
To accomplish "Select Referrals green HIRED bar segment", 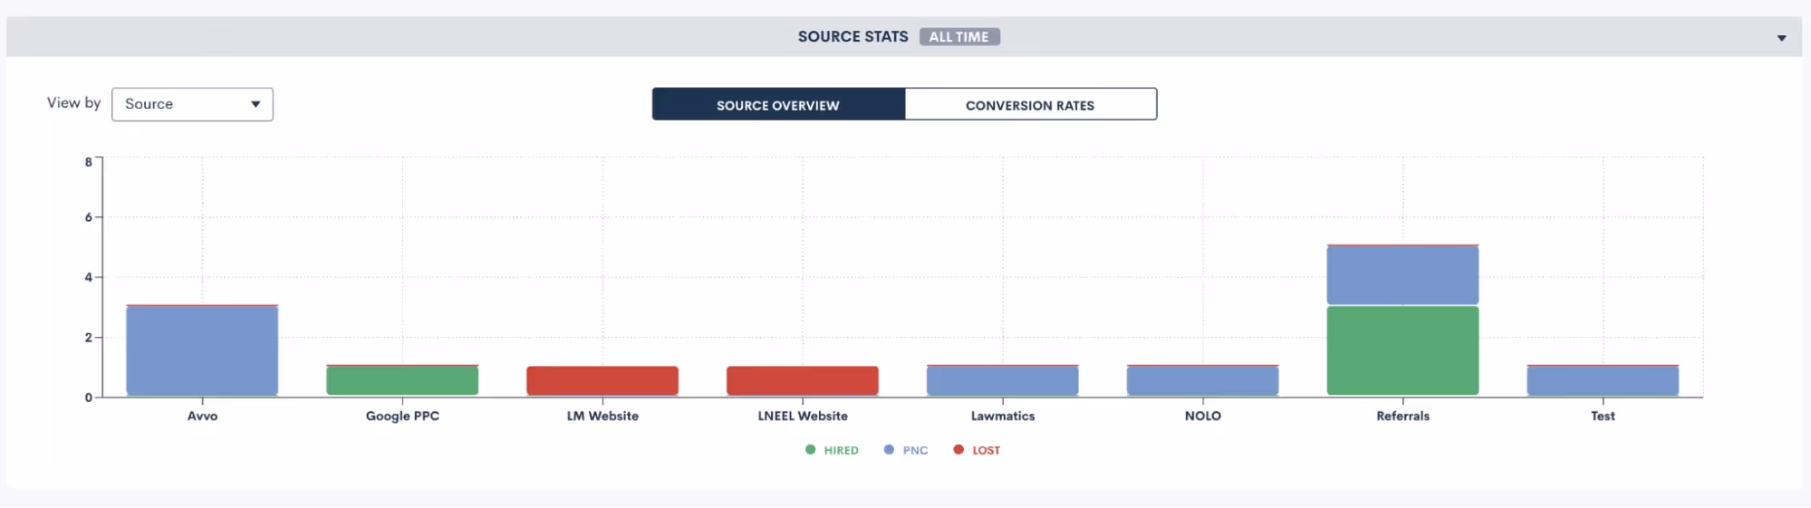I will point(1403,350).
